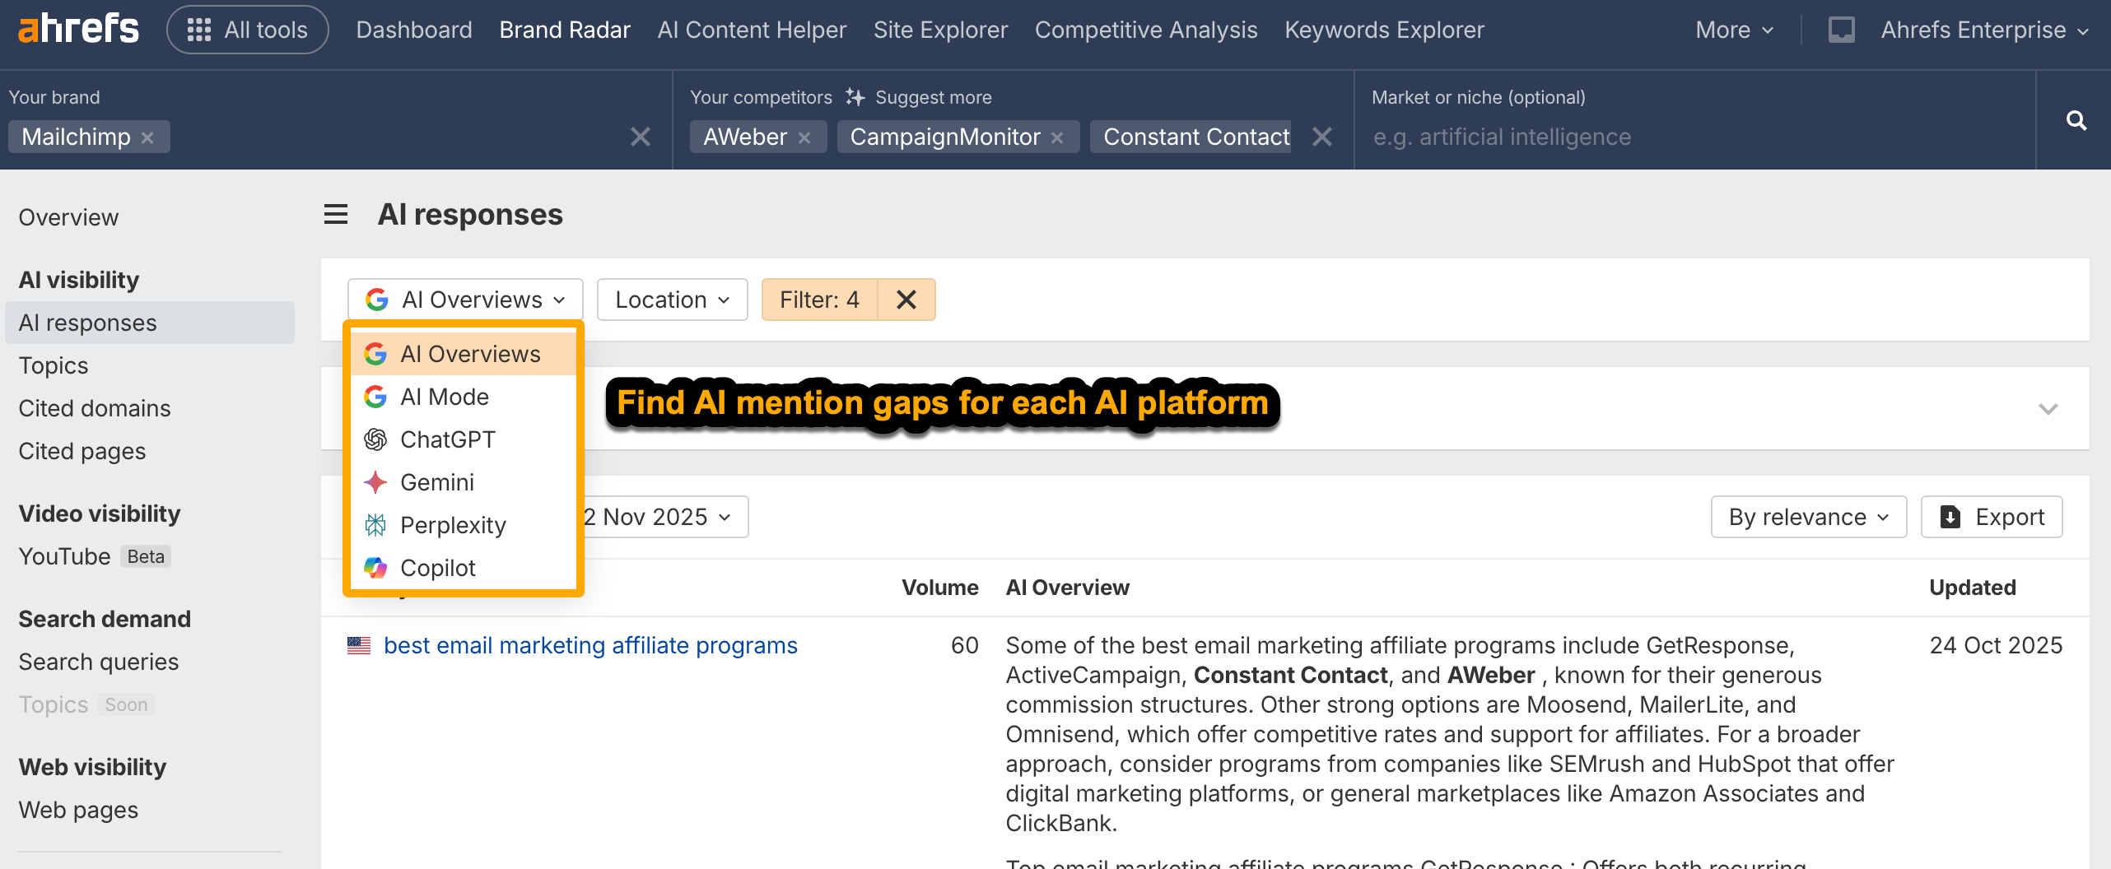Export the AI responses data
2111x869 pixels.
click(1991, 517)
